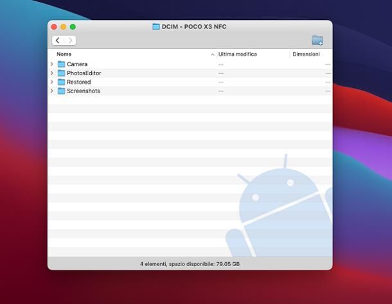Close the window with the red button
This screenshot has height=304, width=392.
point(54,27)
